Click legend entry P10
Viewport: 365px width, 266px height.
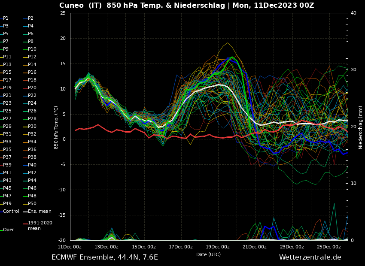32,49
